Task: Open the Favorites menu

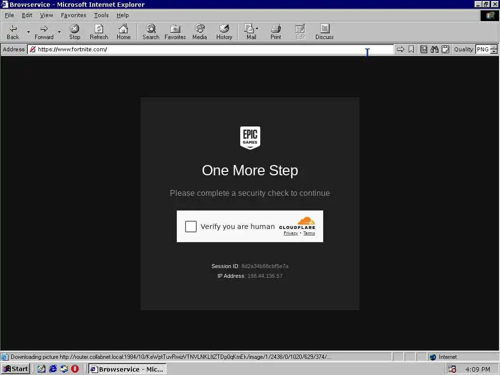Action: point(74,15)
